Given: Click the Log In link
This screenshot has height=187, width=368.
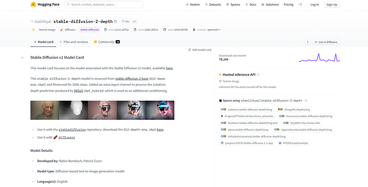Looking at the screenshot, I should coord(315,5).
